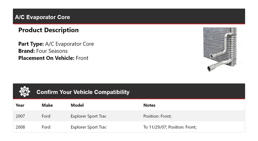Select the 2007 year cell

(x=20, y=116)
